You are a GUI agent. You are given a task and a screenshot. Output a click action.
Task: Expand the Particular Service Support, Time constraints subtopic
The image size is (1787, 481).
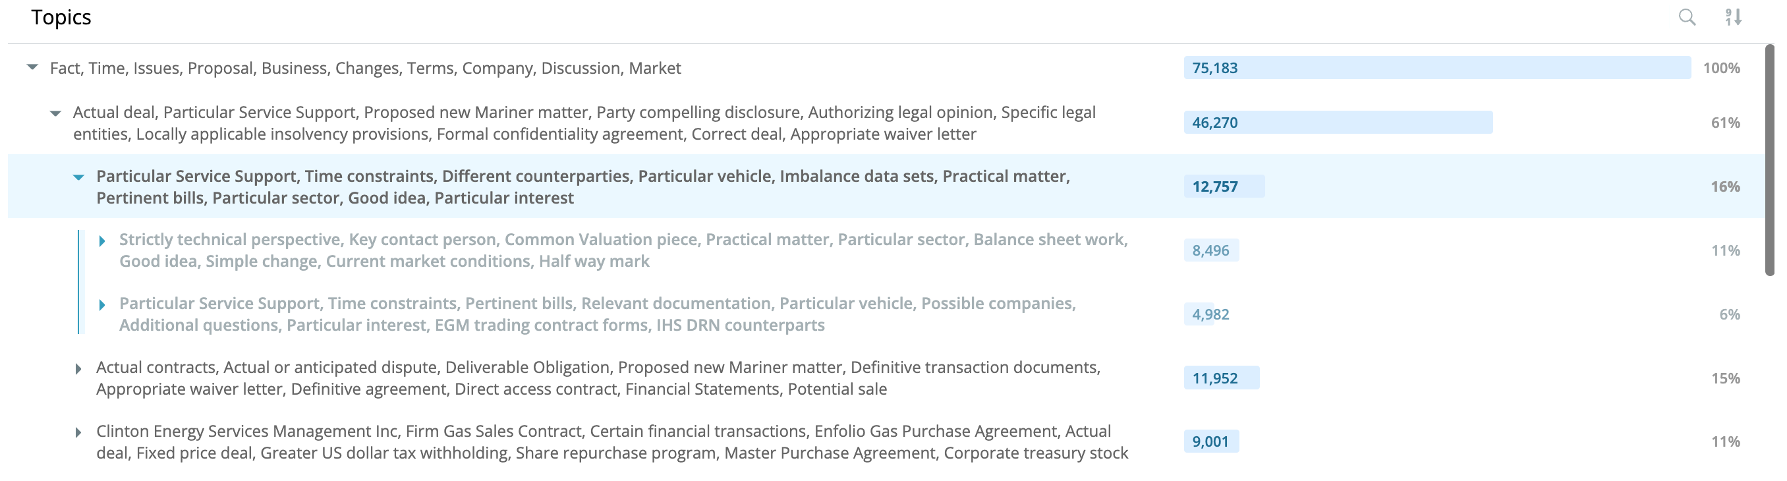coord(102,304)
